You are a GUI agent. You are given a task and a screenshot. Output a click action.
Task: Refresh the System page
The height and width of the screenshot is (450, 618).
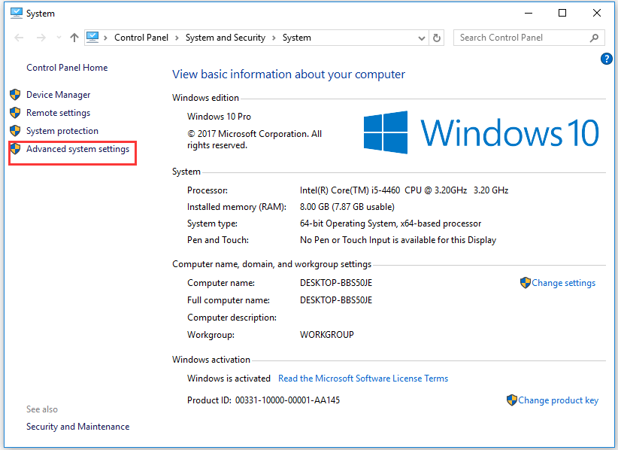coord(437,38)
